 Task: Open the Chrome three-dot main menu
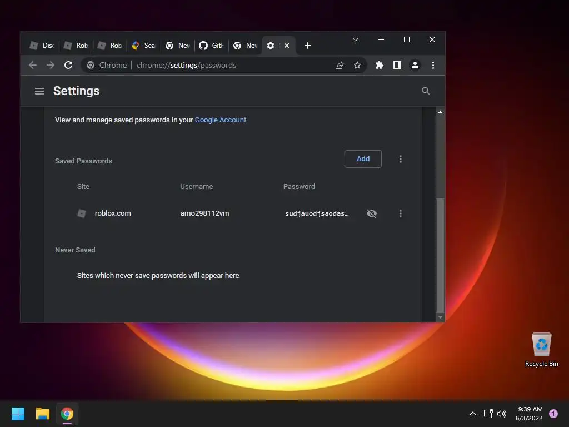[433, 66]
